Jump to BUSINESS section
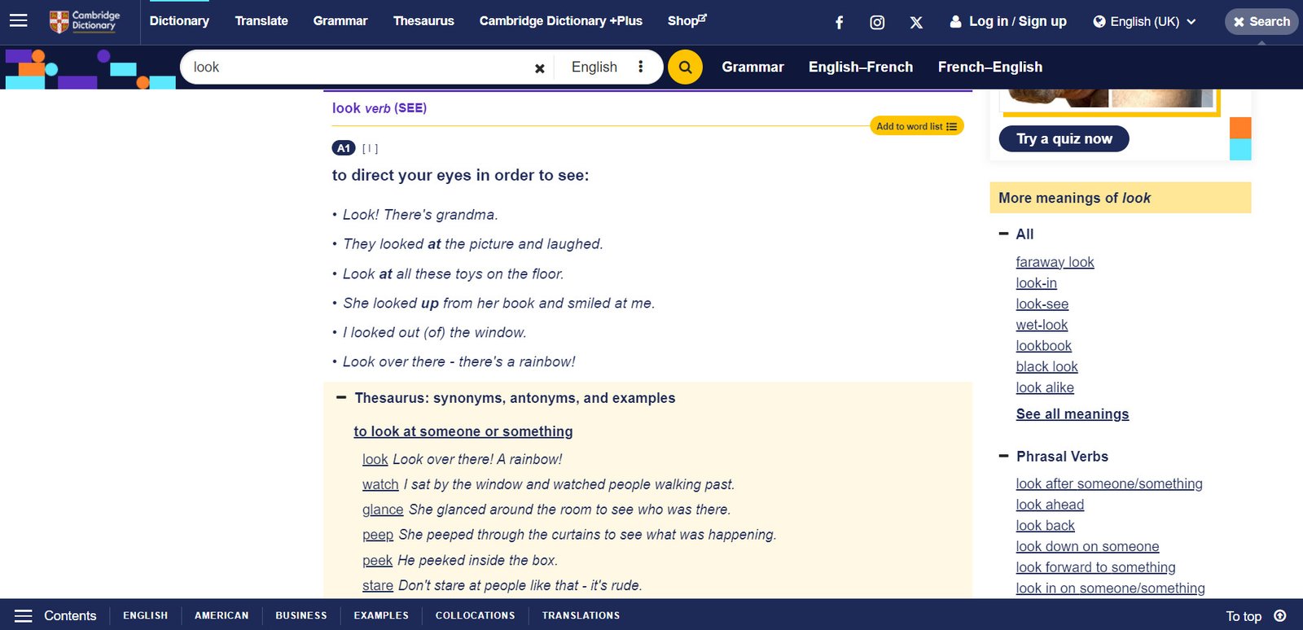Screen dimensions: 1303x630 click(301, 616)
